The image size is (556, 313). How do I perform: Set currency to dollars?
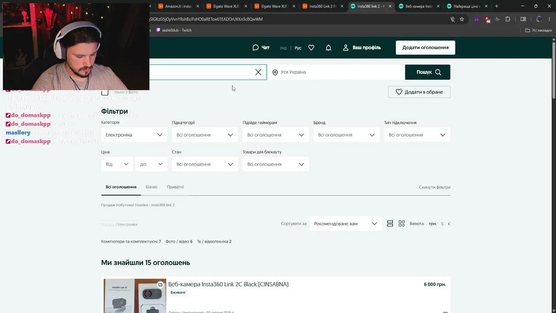pyautogui.click(x=442, y=224)
